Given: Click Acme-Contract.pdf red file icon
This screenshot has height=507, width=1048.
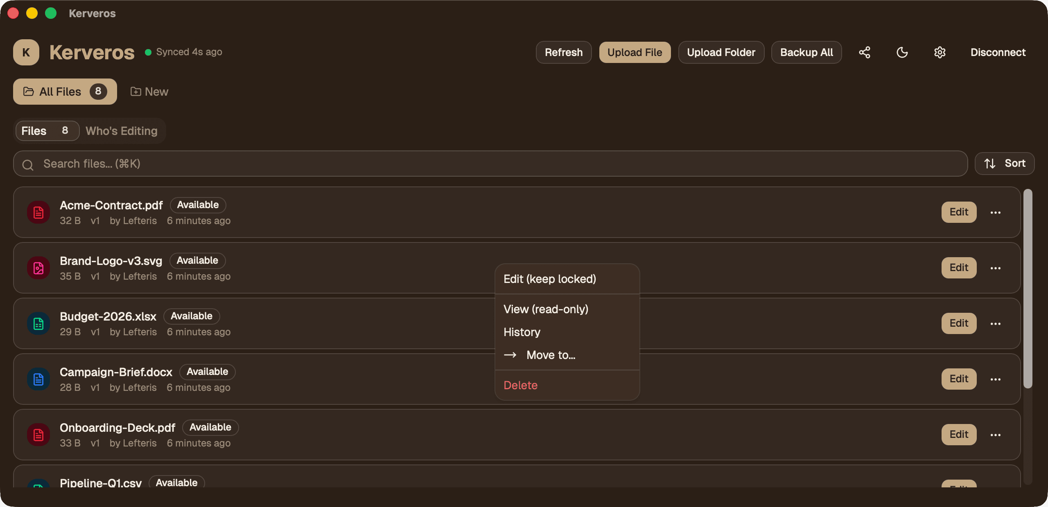Looking at the screenshot, I should click(38, 212).
